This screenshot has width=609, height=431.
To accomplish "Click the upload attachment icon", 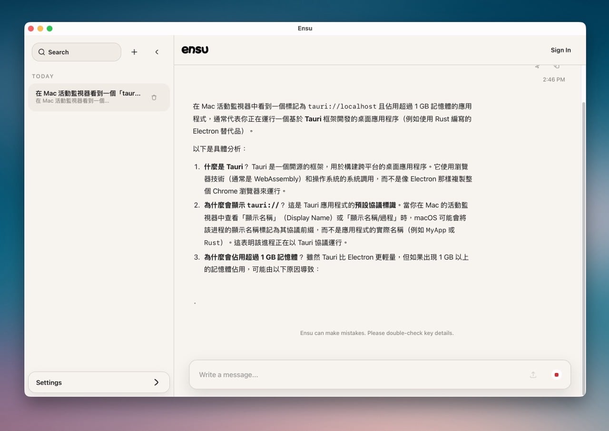I will (x=533, y=375).
